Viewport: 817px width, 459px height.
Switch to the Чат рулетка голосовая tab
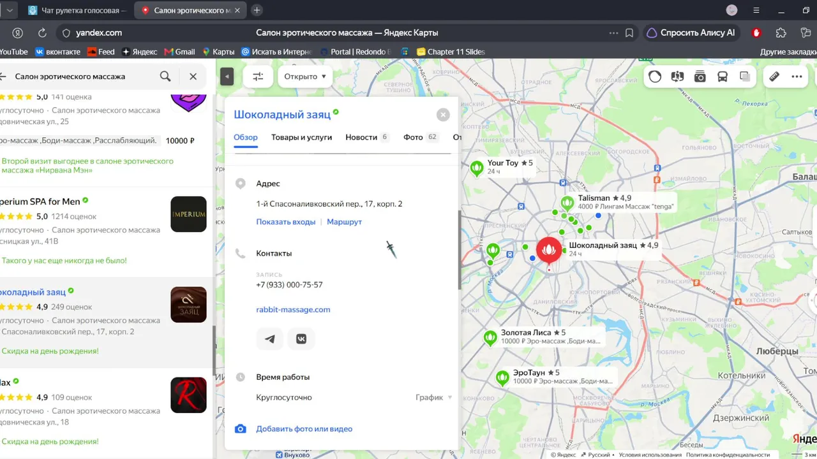pyautogui.click(x=77, y=10)
